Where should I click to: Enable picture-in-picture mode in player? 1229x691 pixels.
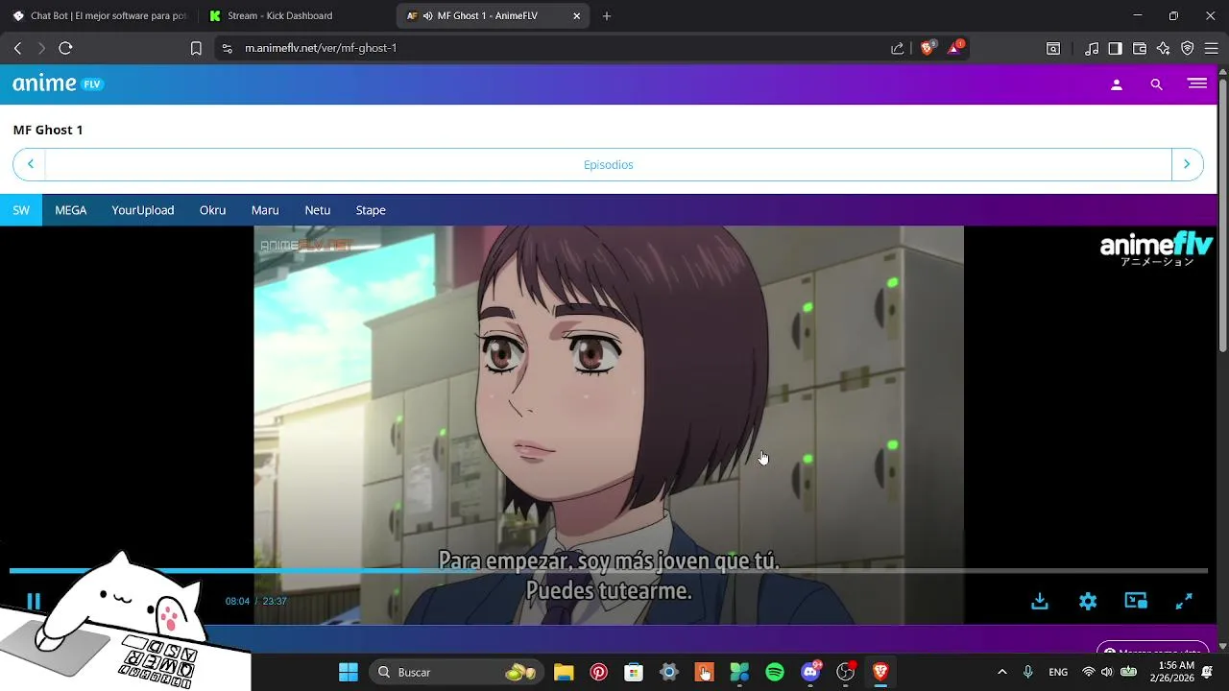(x=1136, y=601)
